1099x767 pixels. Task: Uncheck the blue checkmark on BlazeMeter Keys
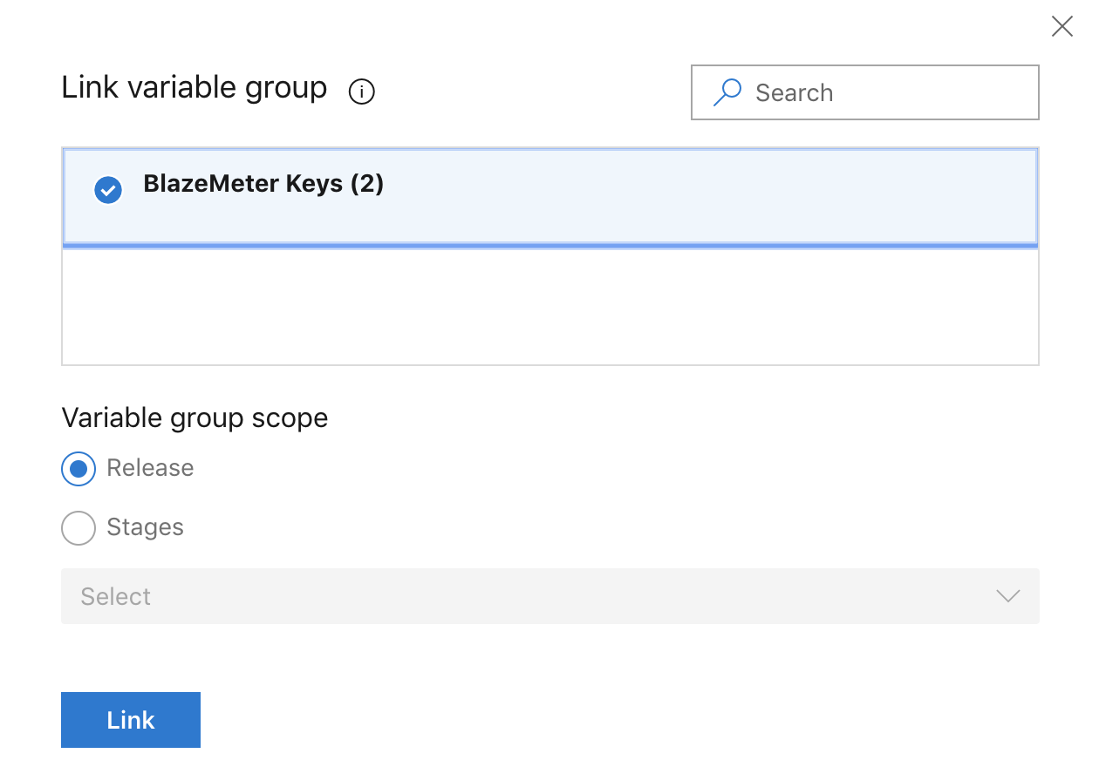click(x=107, y=189)
